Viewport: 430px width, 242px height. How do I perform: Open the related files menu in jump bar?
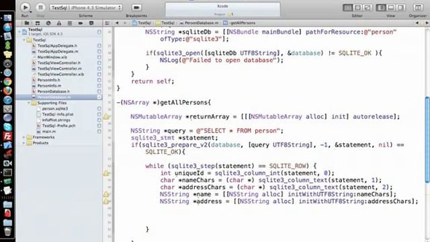coord(107,23)
